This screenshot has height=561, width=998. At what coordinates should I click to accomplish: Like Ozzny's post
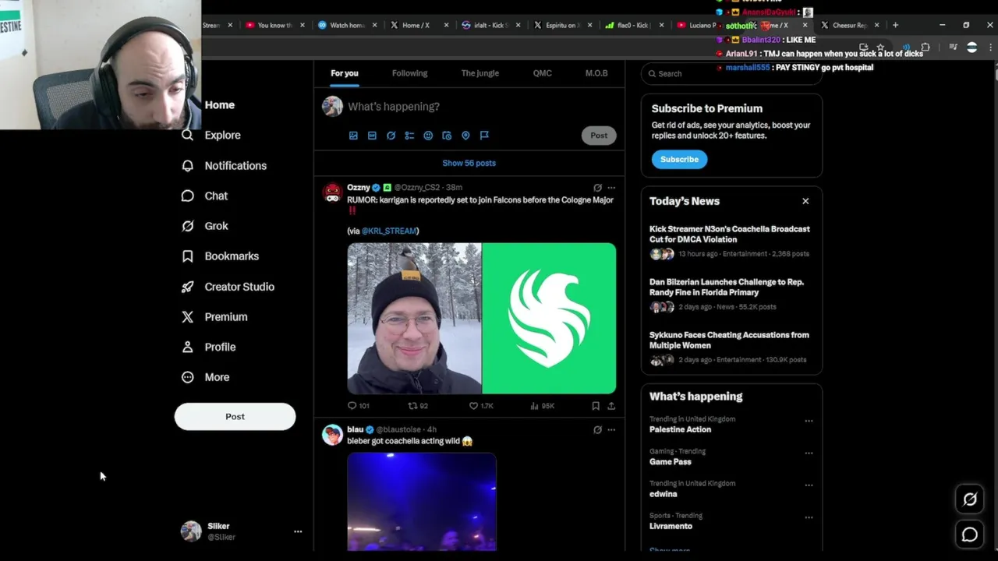pos(473,406)
